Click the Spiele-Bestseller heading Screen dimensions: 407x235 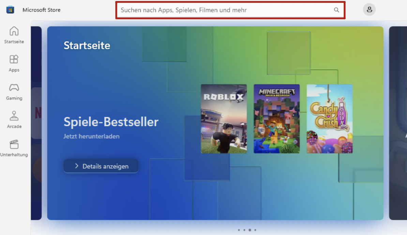click(111, 122)
